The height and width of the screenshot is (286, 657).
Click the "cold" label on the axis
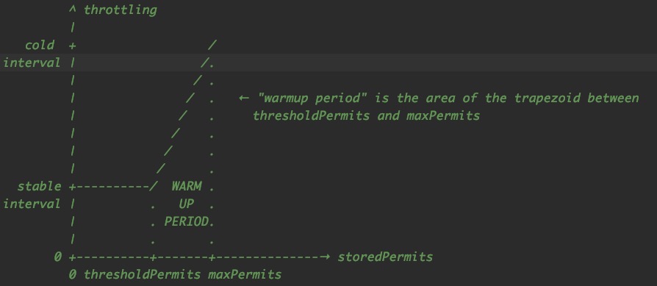tap(40, 45)
